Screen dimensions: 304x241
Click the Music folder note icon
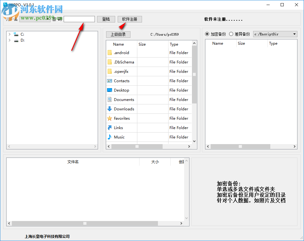point(110,137)
